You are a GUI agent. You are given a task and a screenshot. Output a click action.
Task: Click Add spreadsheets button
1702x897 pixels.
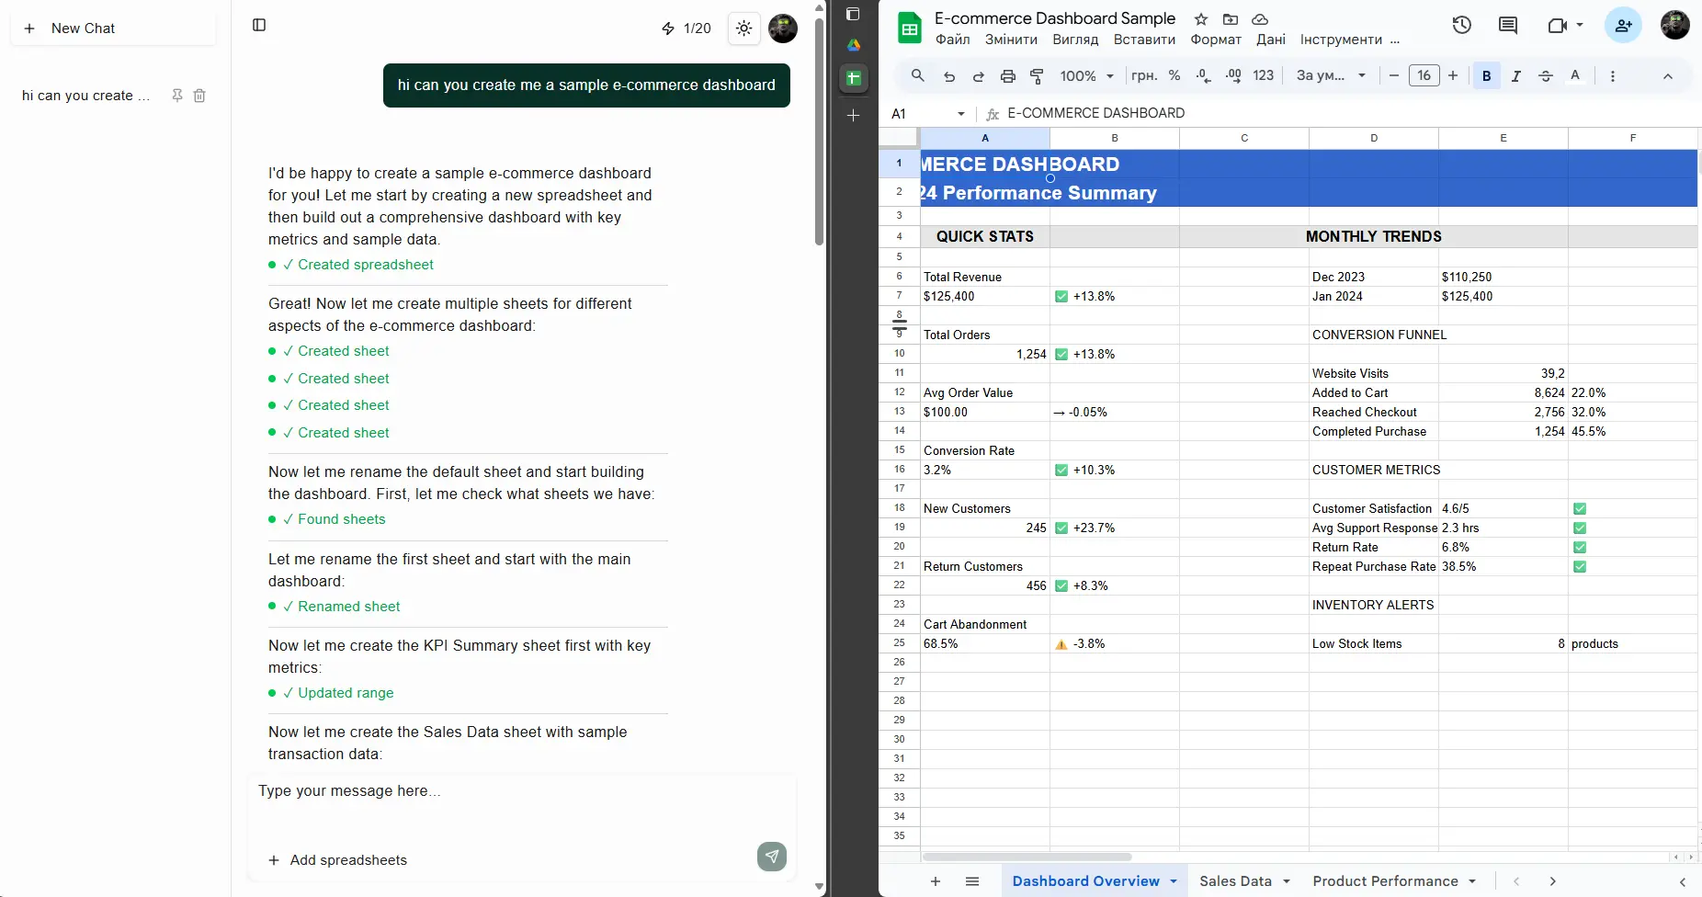pyautogui.click(x=338, y=860)
